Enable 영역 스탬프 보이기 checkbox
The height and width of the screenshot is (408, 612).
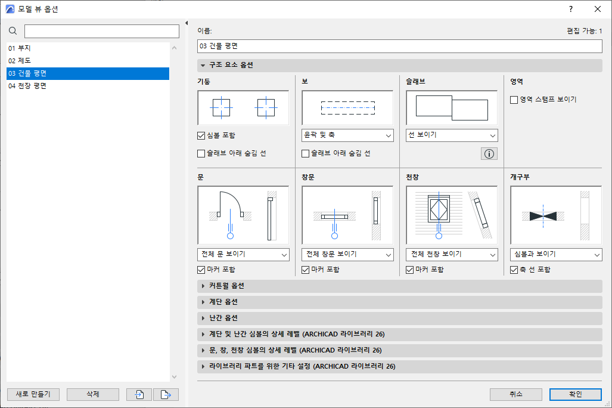514,100
